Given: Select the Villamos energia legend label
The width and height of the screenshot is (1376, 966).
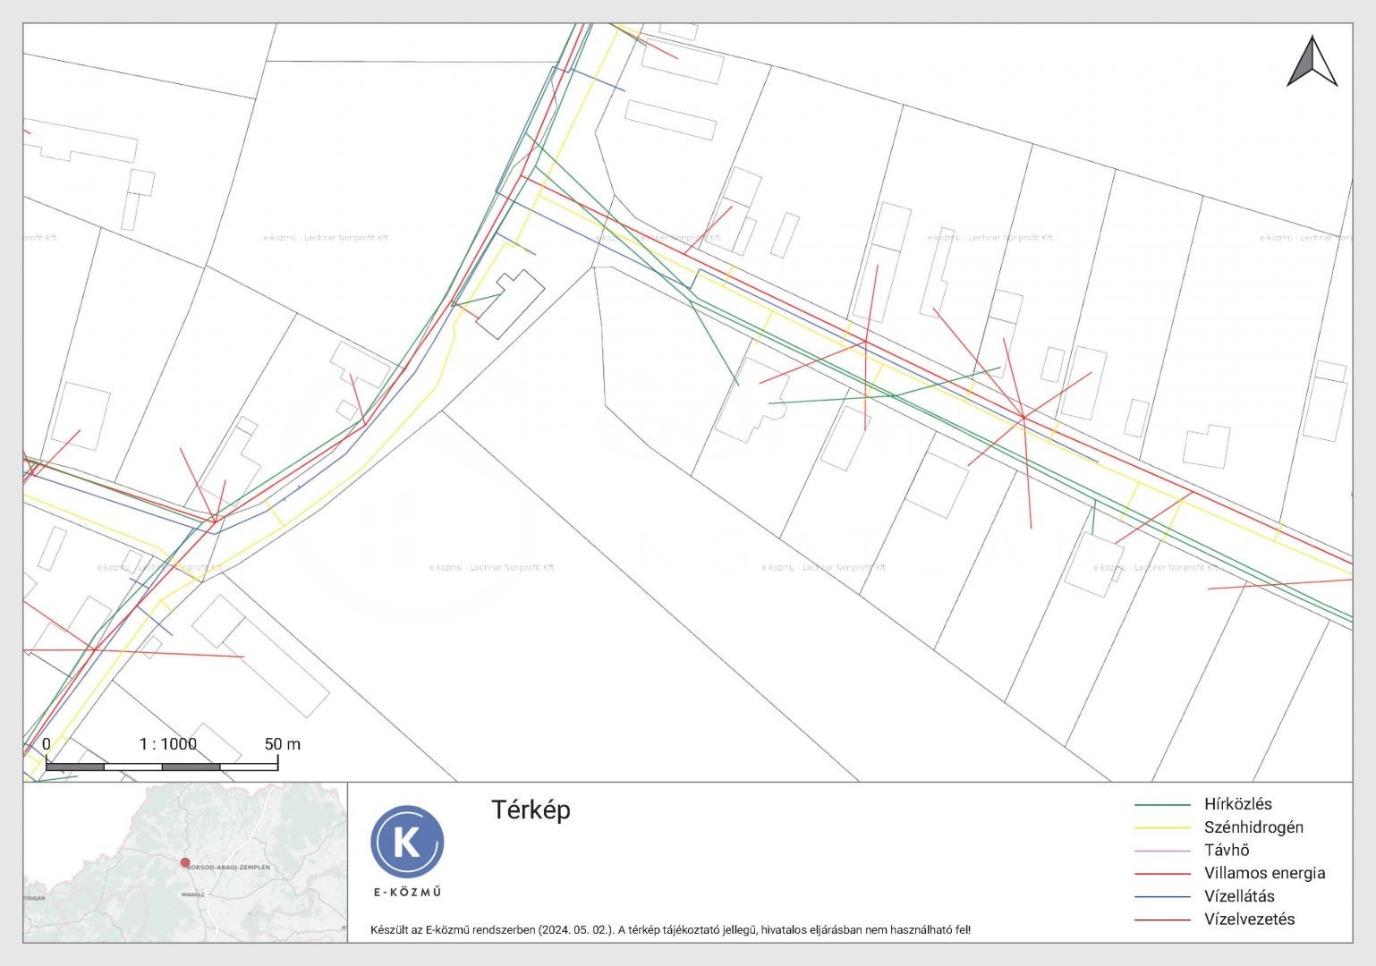Looking at the screenshot, I should click(1264, 873).
